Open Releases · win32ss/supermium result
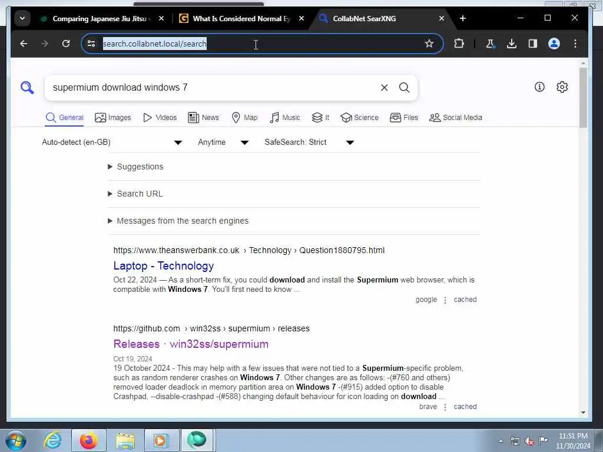The width and height of the screenshot is (603, 452). tap(191, 344)
